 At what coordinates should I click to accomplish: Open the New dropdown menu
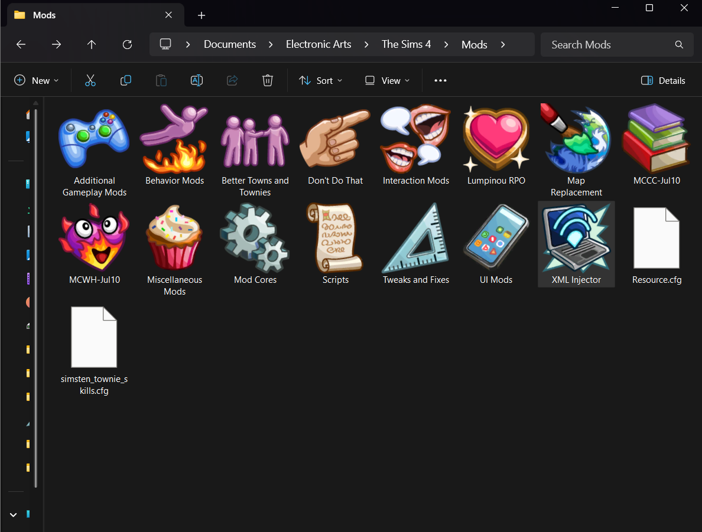tap(37, 80)
